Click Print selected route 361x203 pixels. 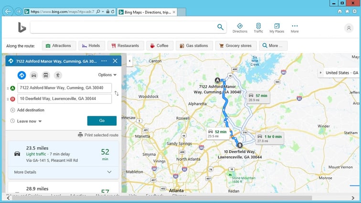tap(98, 135)
